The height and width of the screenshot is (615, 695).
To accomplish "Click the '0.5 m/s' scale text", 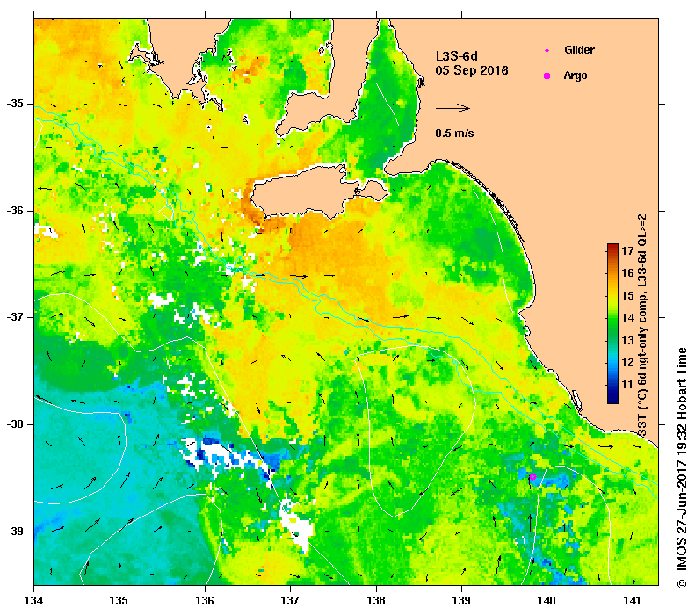I will [x=454, y=133].
